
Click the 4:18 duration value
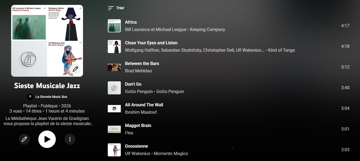pos(345,47)
